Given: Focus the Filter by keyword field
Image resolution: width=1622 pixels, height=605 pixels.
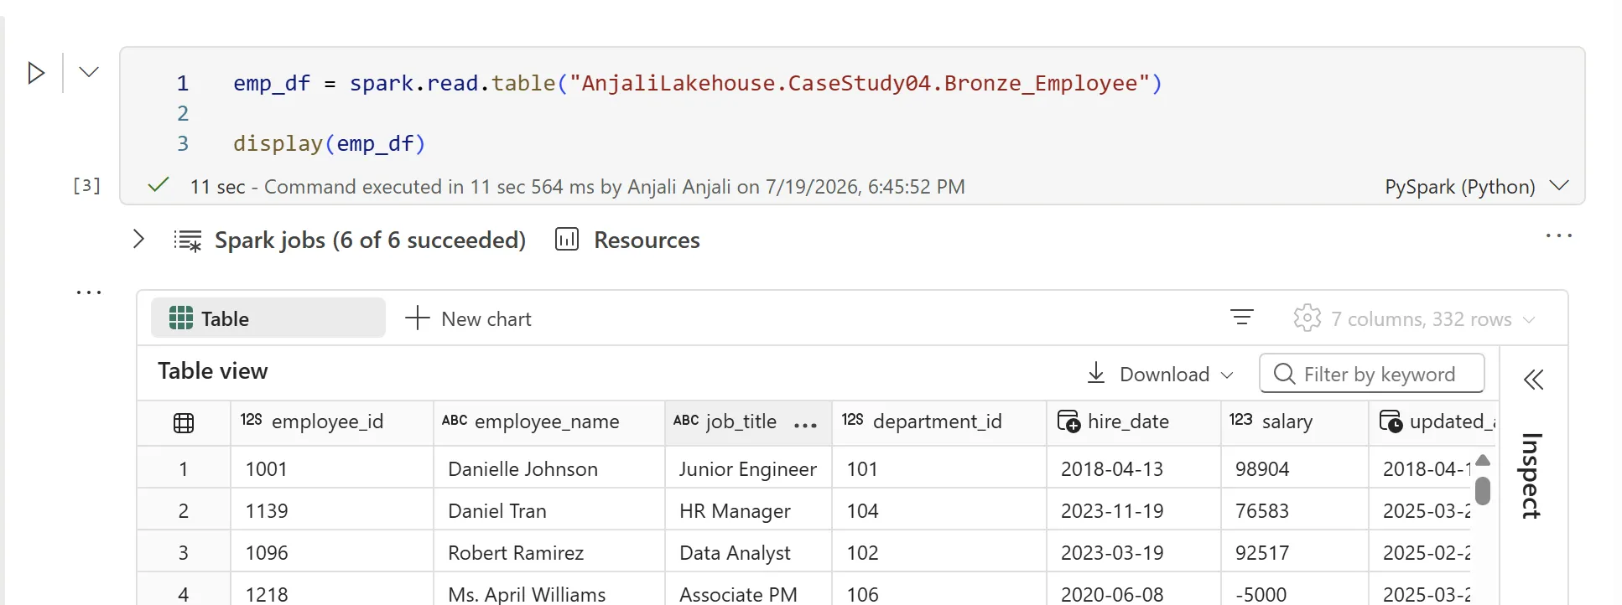Looking at the screenshot, I should coord(1372,373).
